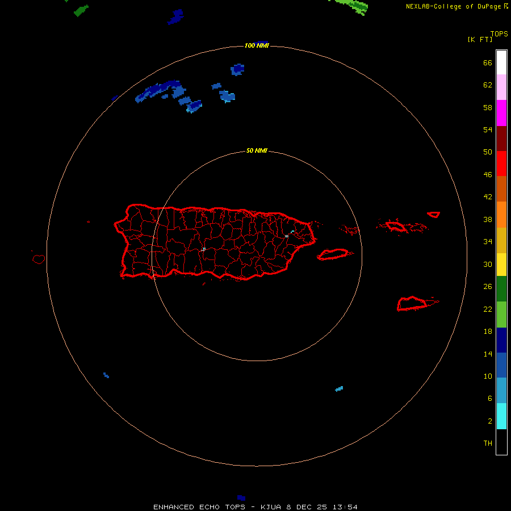Click the small blue echo southwest of the island
Viewport: 511px width, 511px height.
[106, 375]
